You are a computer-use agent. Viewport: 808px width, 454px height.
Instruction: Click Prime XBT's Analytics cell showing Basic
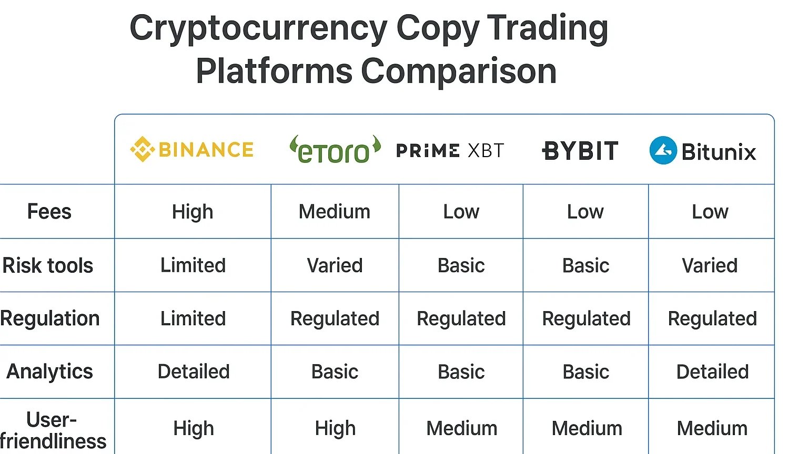461,372
